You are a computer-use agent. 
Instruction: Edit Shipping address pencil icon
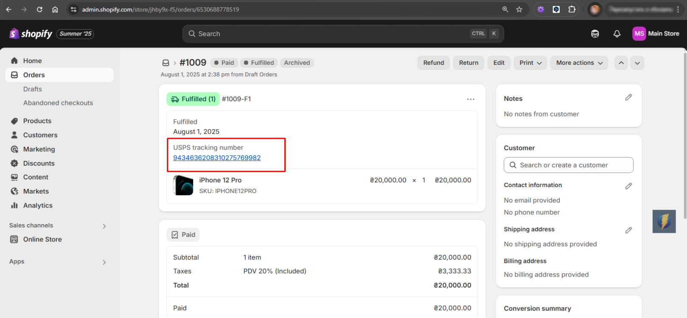628,230
